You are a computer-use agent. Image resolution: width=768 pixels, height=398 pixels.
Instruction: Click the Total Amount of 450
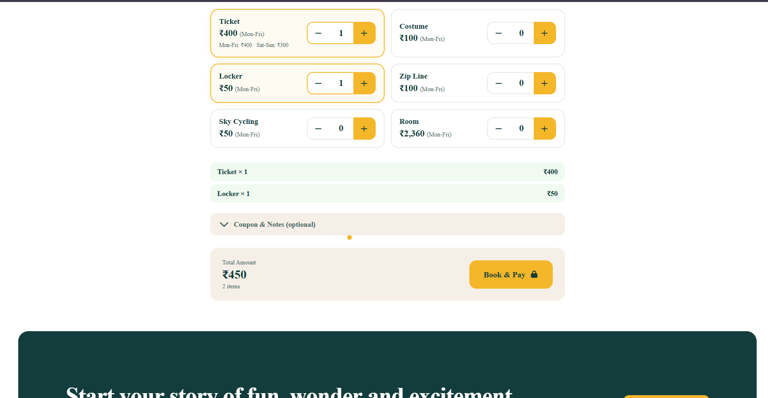(234, 275)
